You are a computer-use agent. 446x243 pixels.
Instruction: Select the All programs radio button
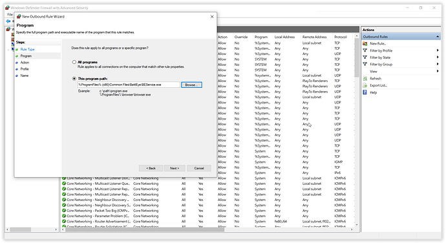pos(74,62)
